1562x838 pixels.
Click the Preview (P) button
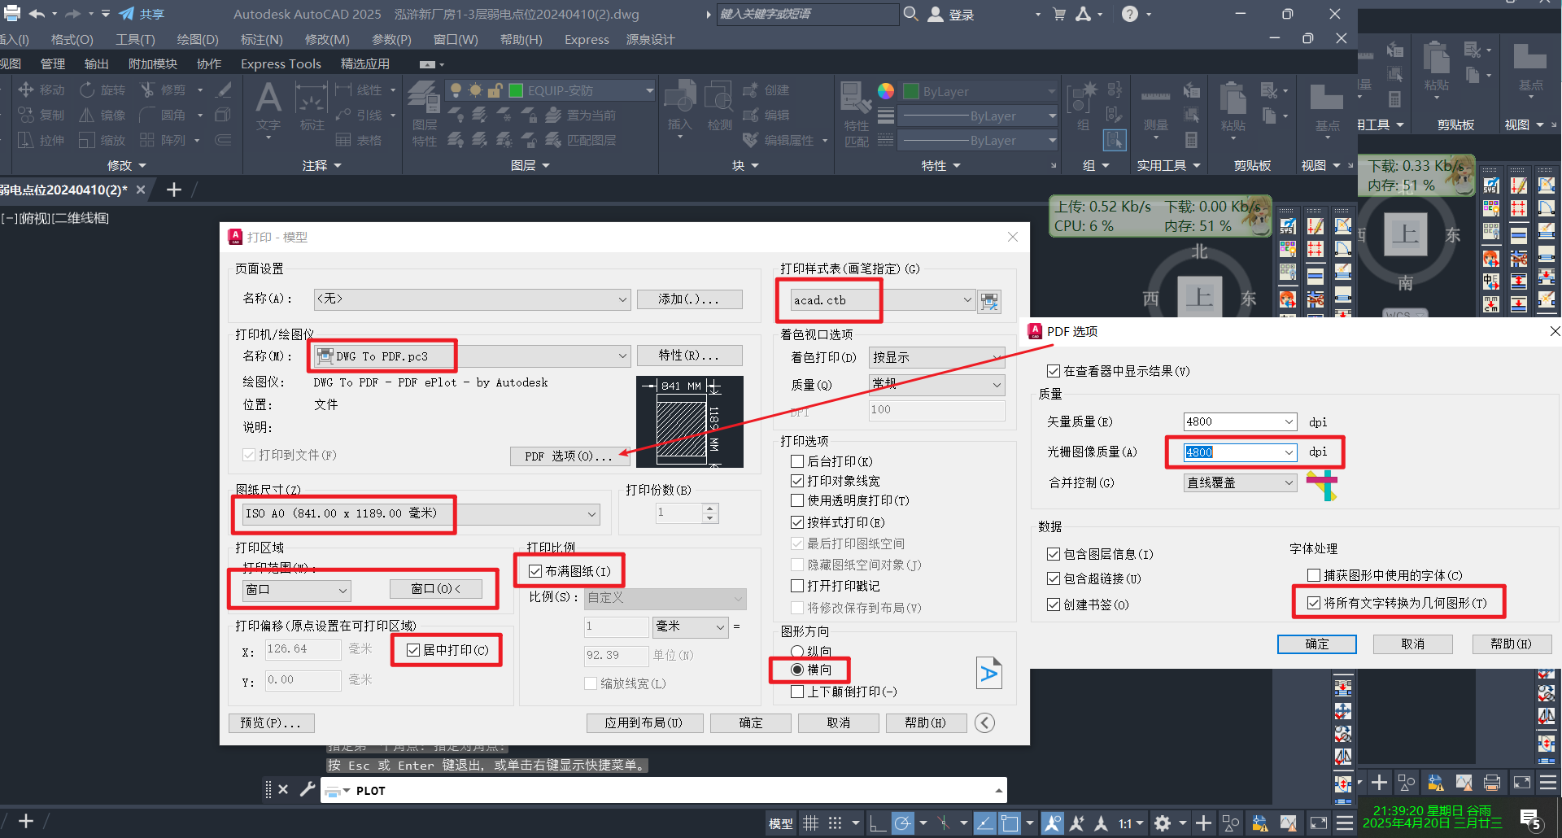tap(271, 722)
